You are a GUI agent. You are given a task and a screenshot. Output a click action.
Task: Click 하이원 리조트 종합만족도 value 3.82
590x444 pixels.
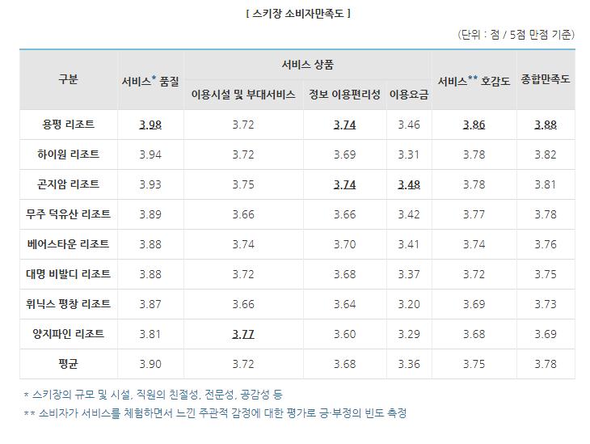[546, 154]
